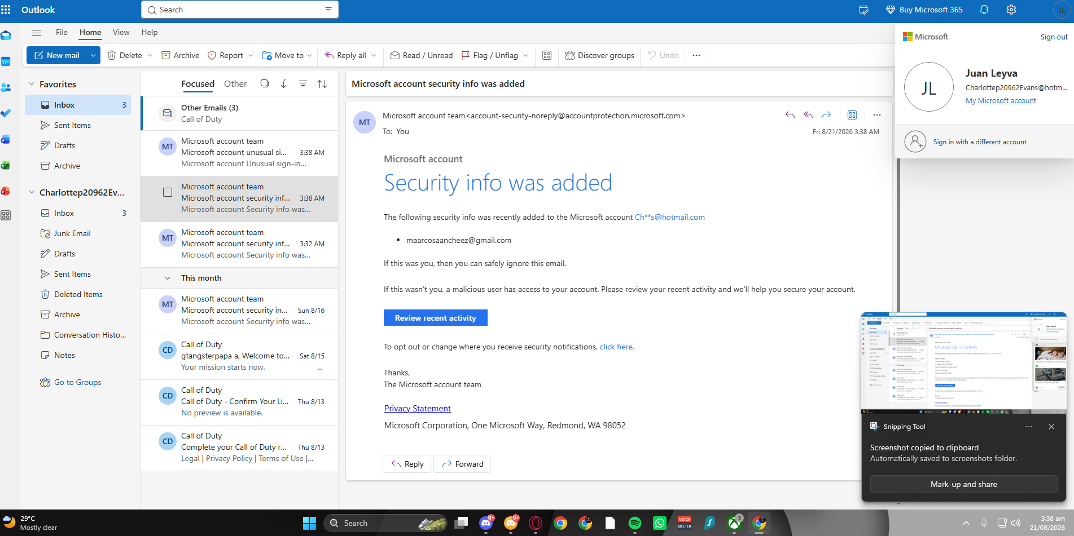
Task: Open People contacts from the left rail
Action: pyautogui.click(x=6, y=87)
